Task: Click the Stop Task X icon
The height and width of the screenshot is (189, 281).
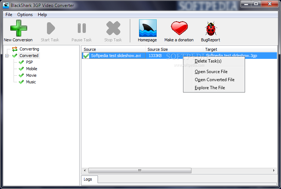Action: (x=113, y=28)
